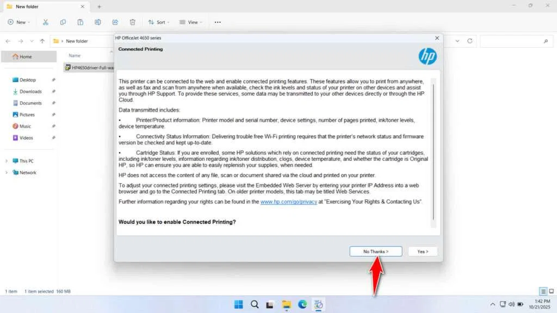Open the Share icon in the toolbar
This screenshot has height=313, width=557.
pos(115,22)
